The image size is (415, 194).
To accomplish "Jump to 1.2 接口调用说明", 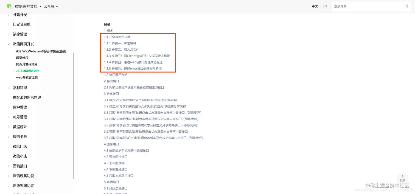I will (116, 75).
